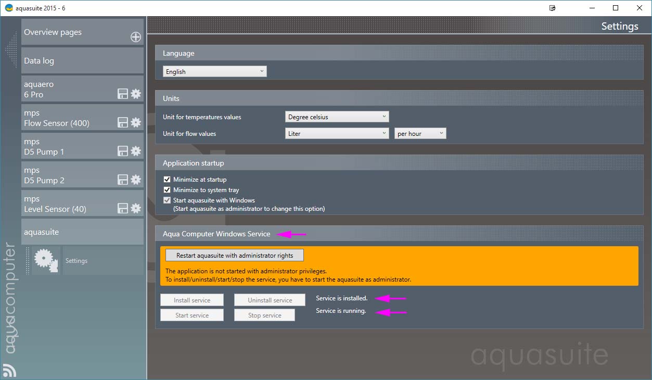Open the Language dropdown showing English
This screenshot has width=652, height=380.
pyautogui.click(x=214, y=72)
